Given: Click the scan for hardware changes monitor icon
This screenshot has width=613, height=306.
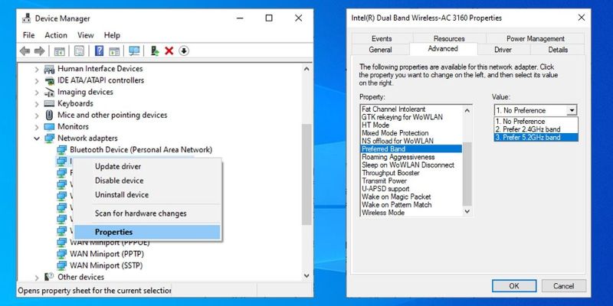Looking at the screenshot, I should click(134, 51).
